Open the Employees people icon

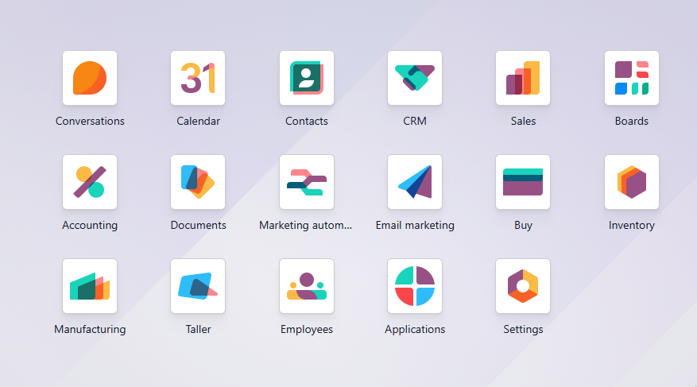(307, 286)
